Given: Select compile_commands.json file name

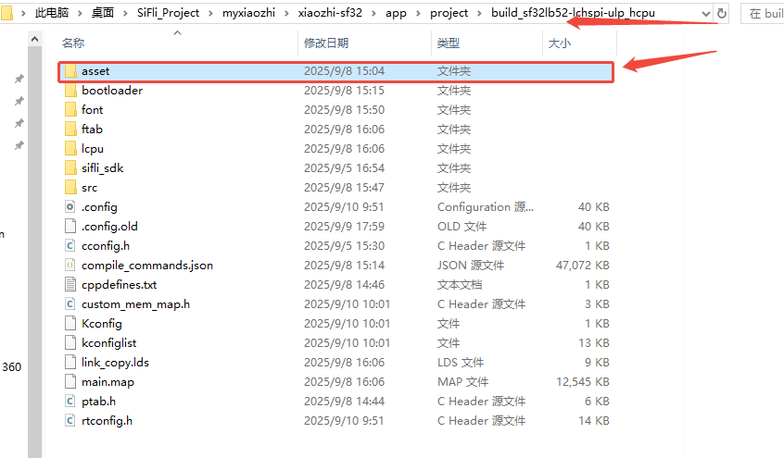Looking at the screenshot, I should click(x=147, y=266).
